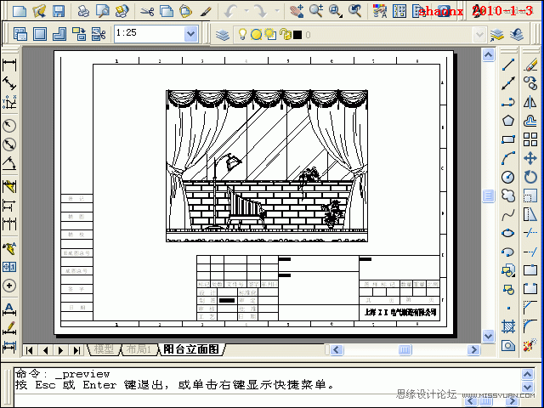Select the Mirror modify tool

pyautogui.click(x=530, y=102)
